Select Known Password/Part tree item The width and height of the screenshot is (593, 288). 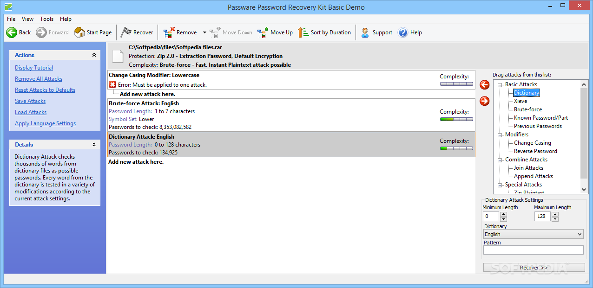pyautogui.click(x=541, y=118)
